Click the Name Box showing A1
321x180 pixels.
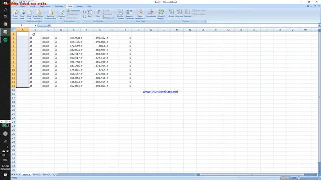(22, 25)
